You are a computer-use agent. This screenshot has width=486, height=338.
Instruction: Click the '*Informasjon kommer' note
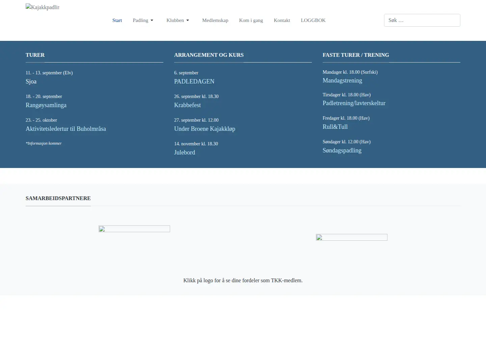[x=44, y=143]
